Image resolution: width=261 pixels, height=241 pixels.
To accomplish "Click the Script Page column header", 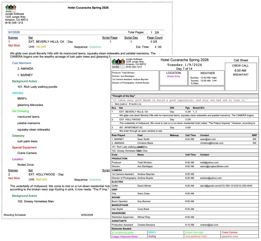I will tap(110, 38).
